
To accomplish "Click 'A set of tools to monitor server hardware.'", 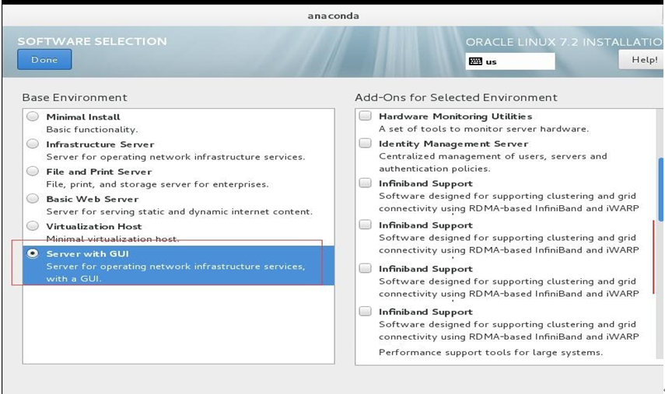I will (x=484, y=129).
